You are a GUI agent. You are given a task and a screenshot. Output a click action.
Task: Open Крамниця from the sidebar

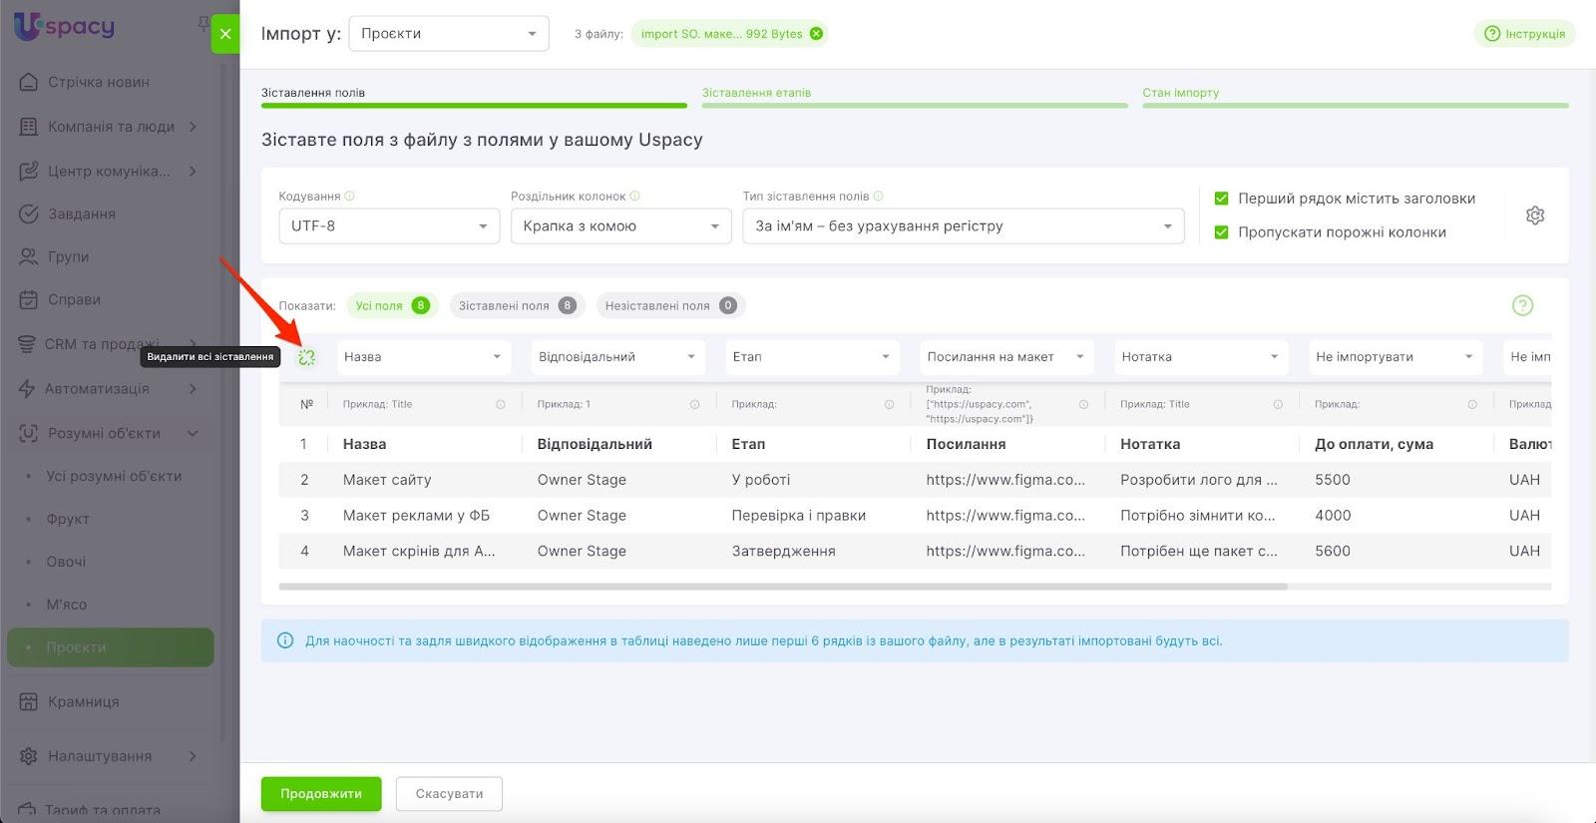pos(84,702)
